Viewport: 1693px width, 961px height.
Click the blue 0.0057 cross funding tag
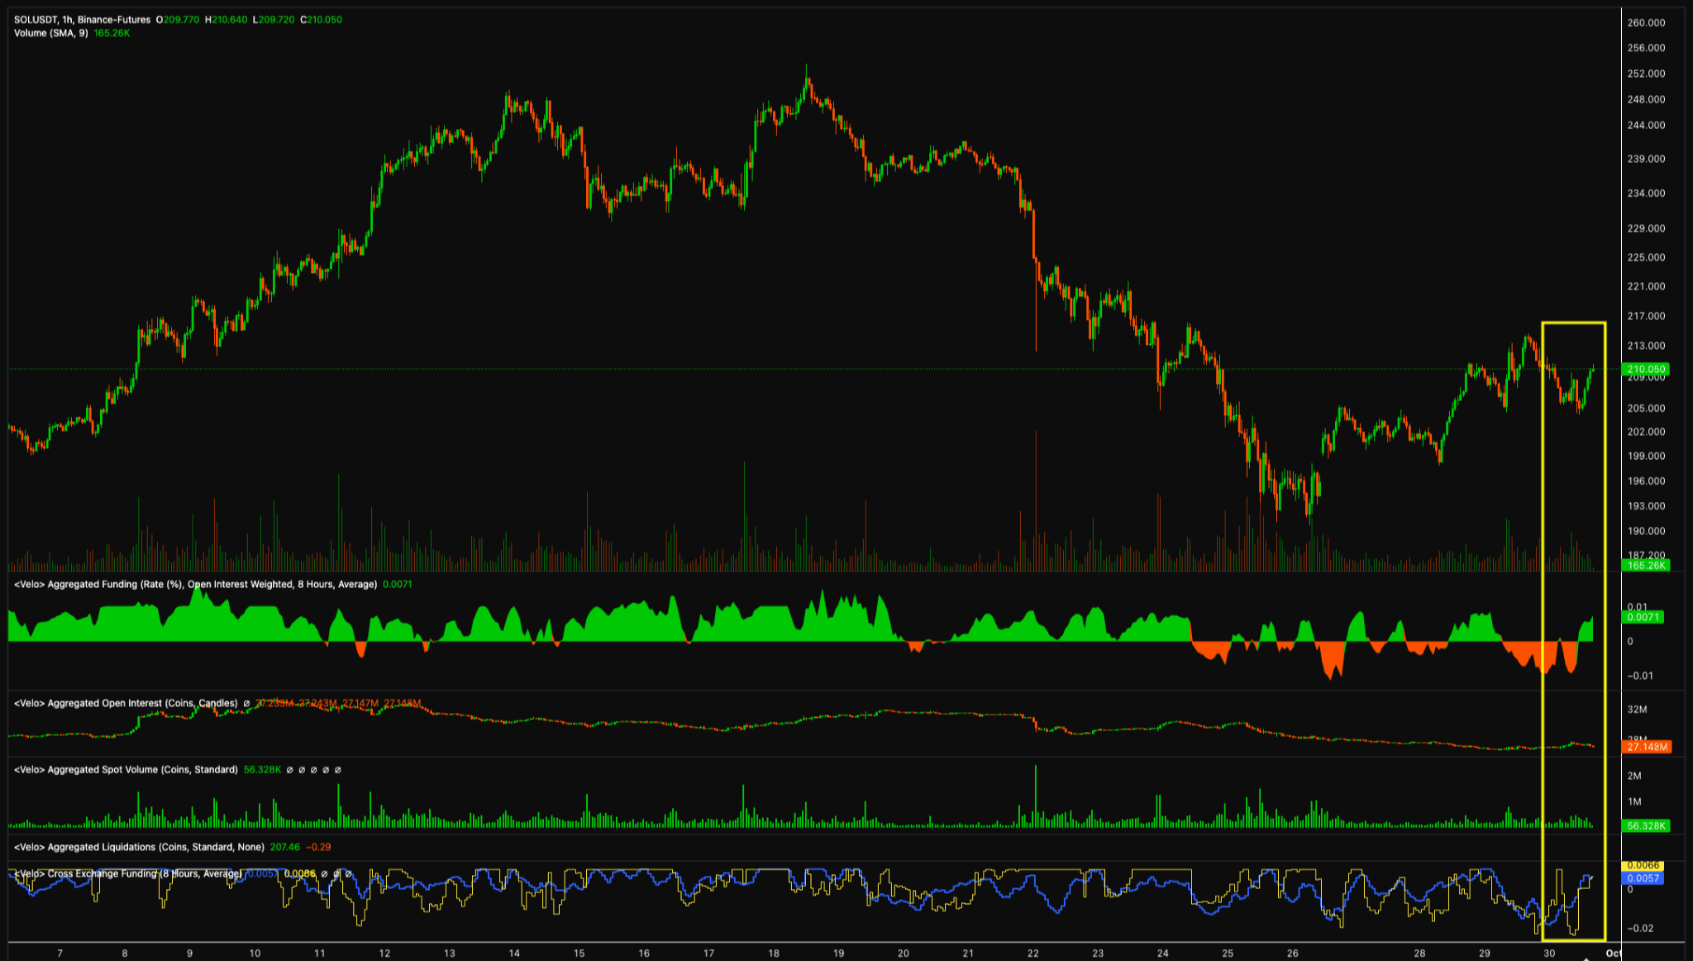click(x=1643, y=878)
